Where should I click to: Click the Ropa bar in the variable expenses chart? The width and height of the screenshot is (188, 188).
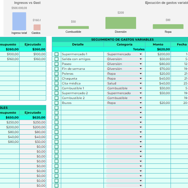click(168, 26)
